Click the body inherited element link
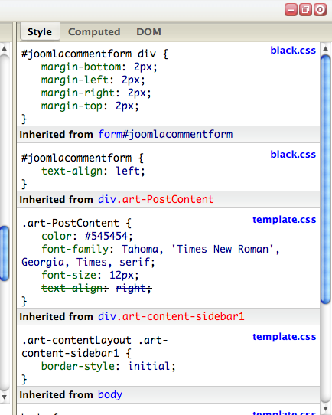The image size is (332, 415). (110, 394)
